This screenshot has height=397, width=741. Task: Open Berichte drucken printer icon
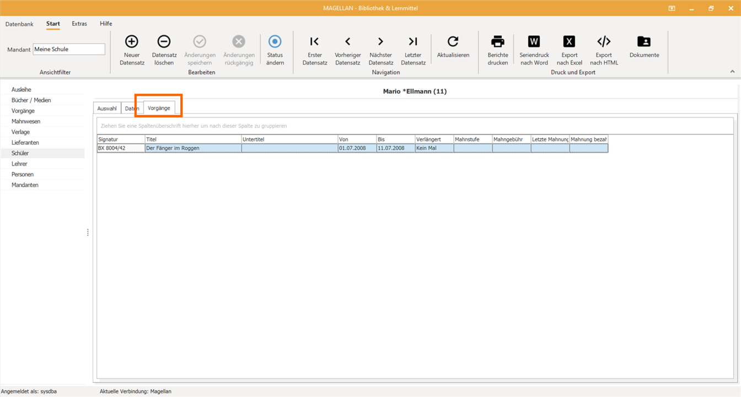(498, 41)
